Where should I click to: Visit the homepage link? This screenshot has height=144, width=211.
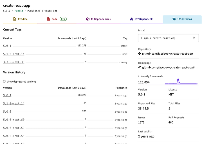tap(170, 67)
